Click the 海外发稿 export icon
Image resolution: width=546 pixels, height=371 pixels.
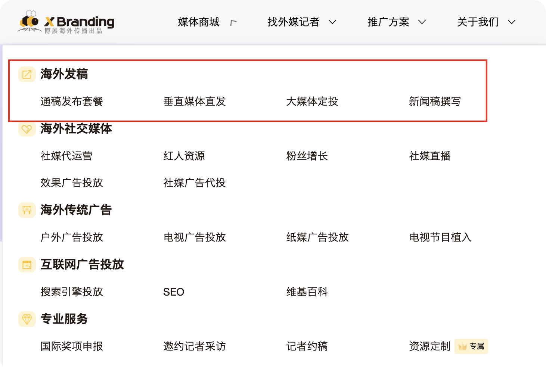coord(27,74)
